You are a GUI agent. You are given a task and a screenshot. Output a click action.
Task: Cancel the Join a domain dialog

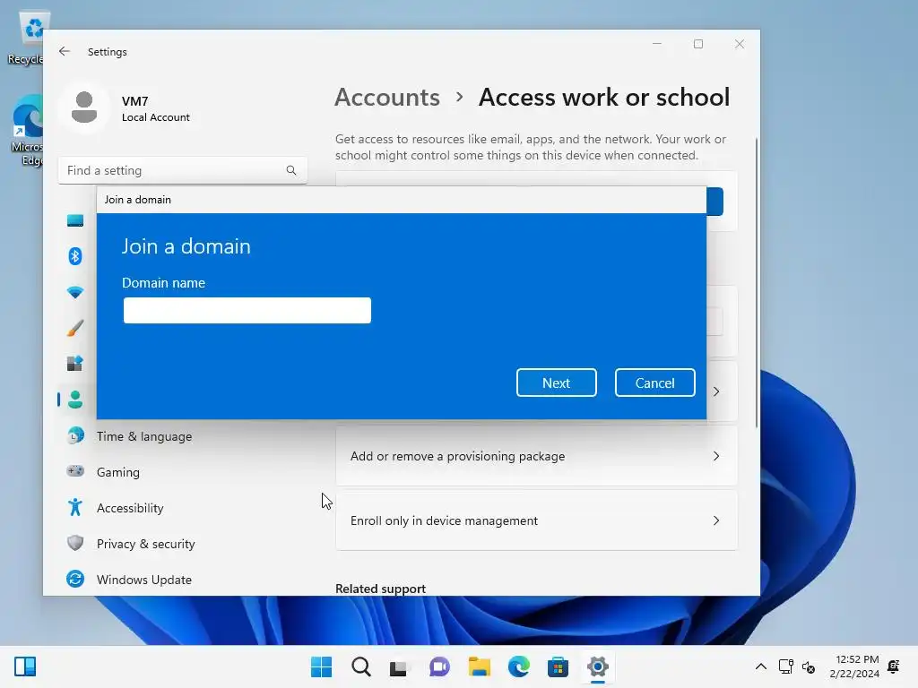click(x=654, y=383)
